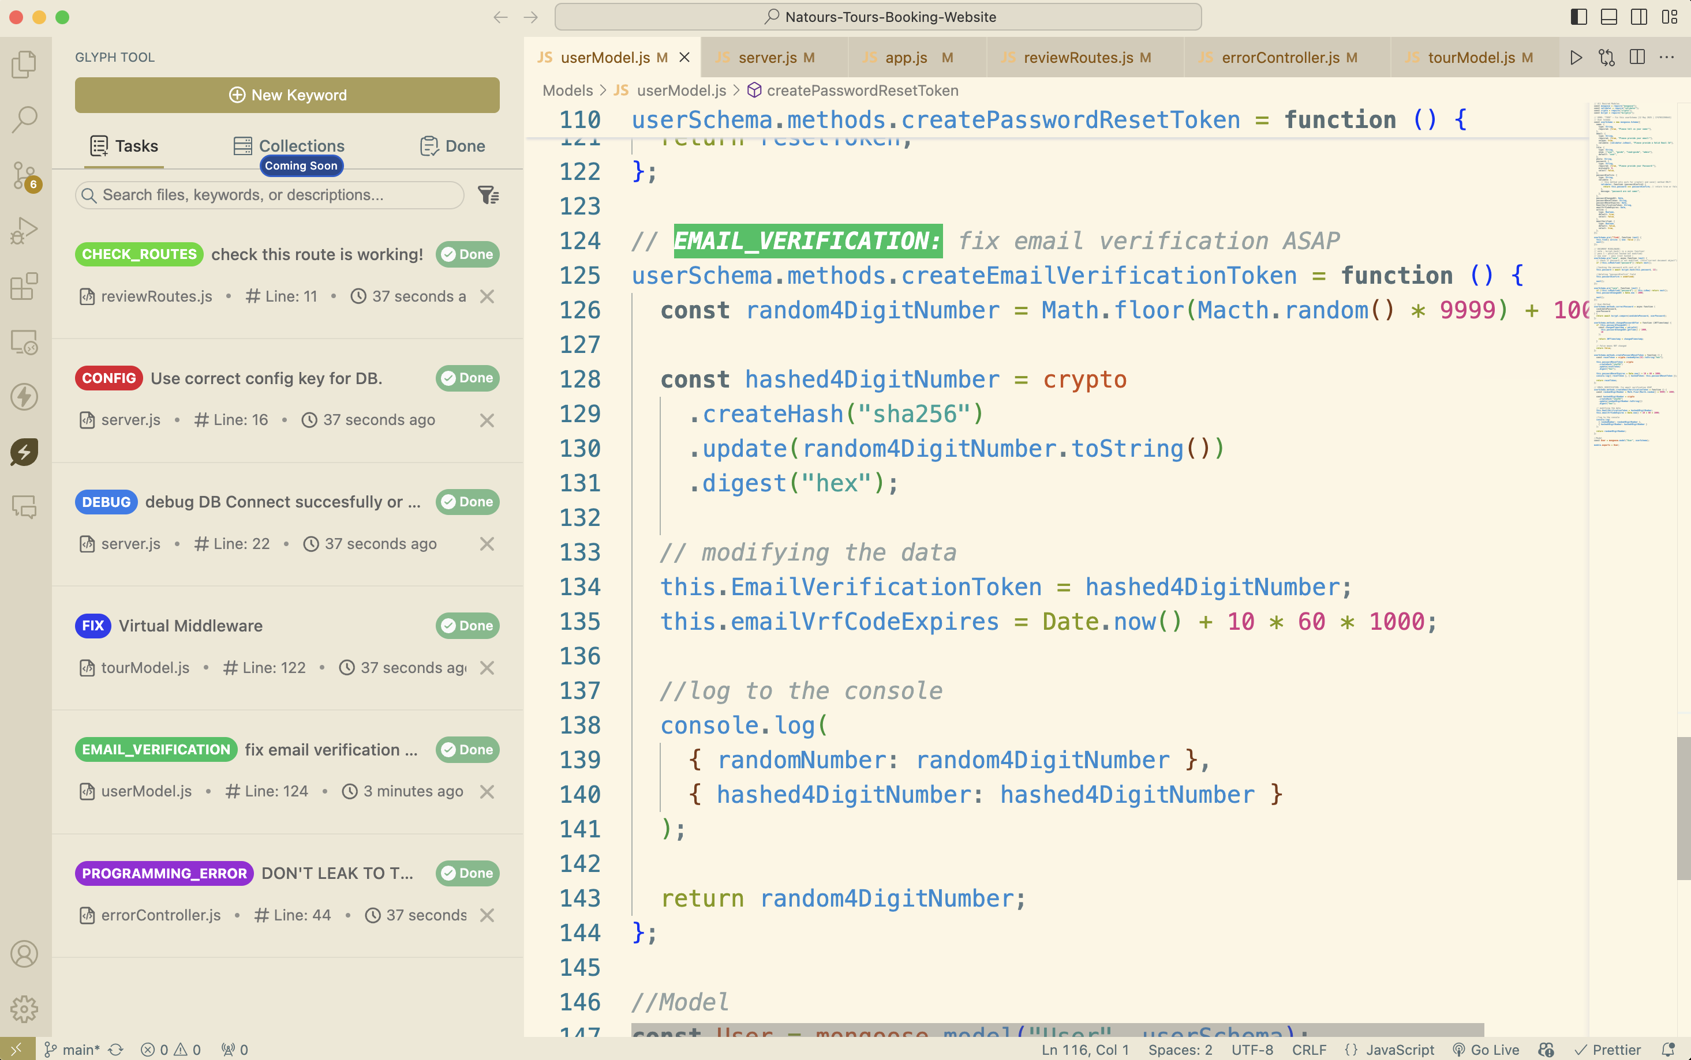This screenshot has height=1060, width=1691.
Task: Open the Extensions view icon
Action: (25, 286)
